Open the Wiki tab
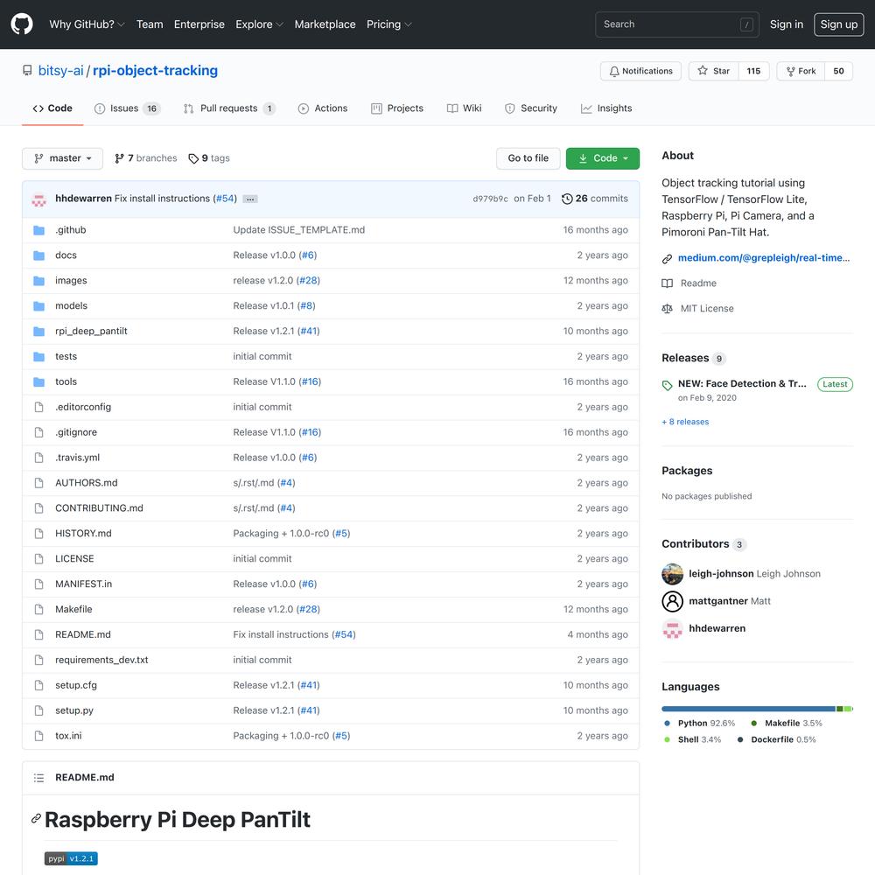The image size is (875, 875). [464, 108]
